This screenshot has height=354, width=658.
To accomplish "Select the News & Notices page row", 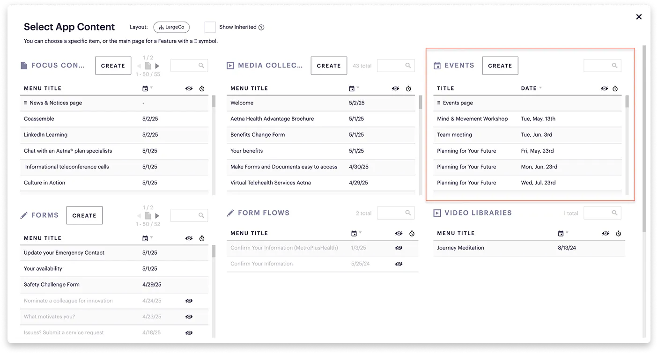I will point(114,103).
